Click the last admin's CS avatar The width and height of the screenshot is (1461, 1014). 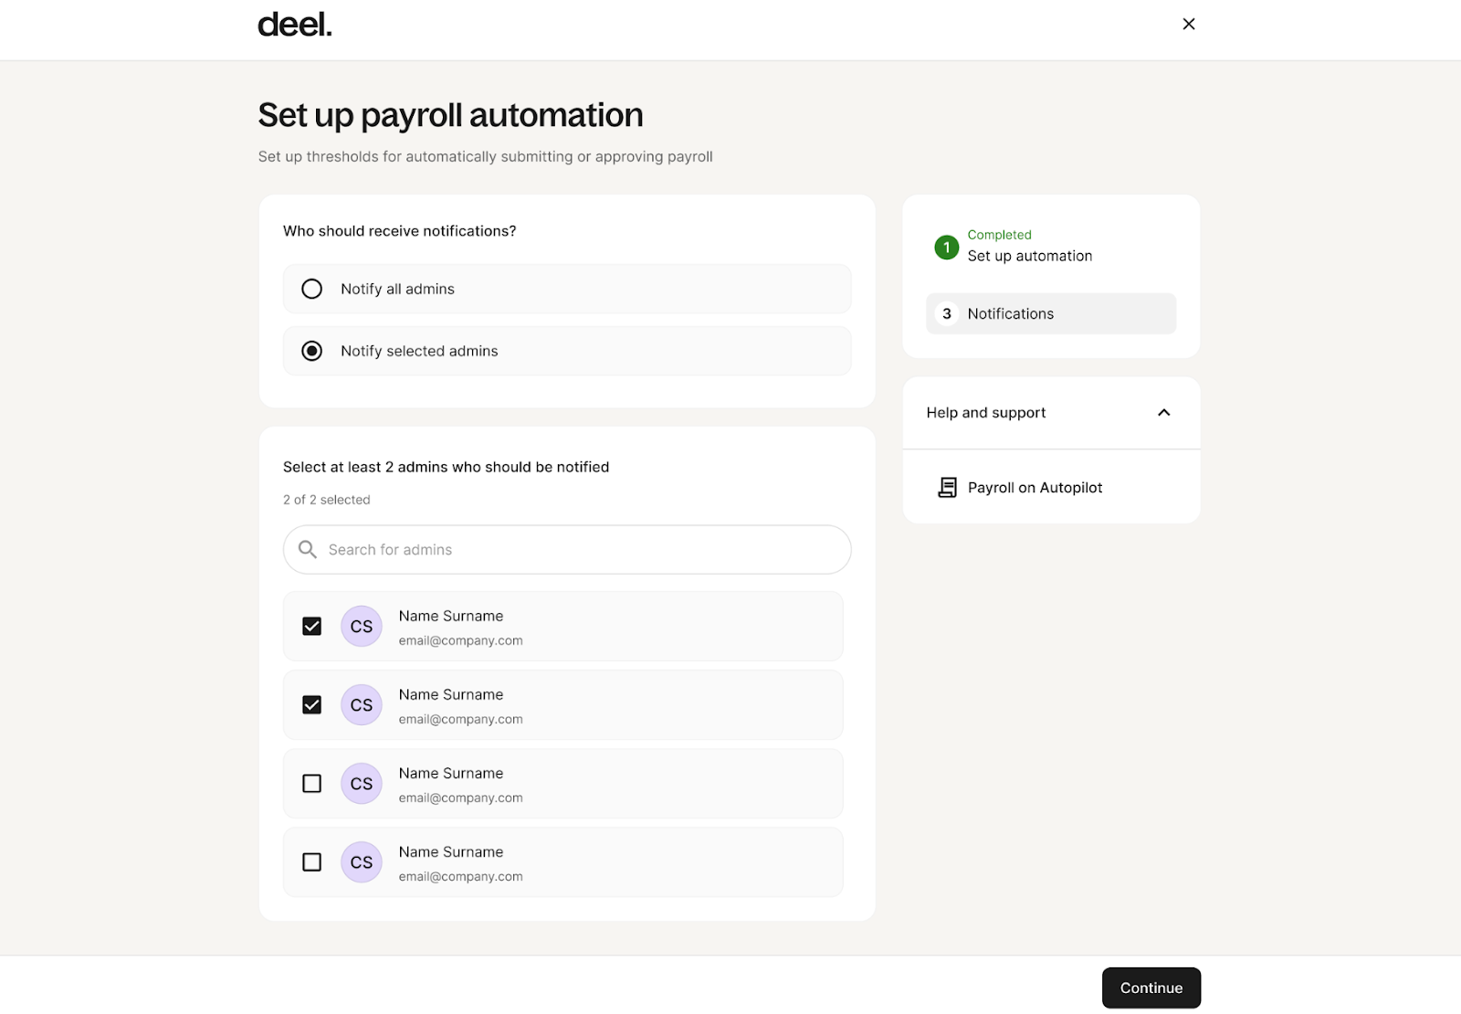(361, 862)
